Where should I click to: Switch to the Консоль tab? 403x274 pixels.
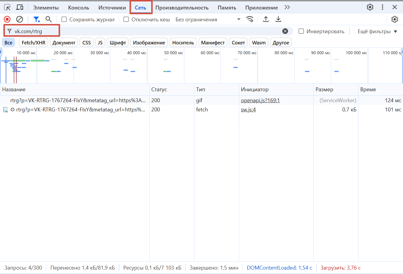[79, 8]
